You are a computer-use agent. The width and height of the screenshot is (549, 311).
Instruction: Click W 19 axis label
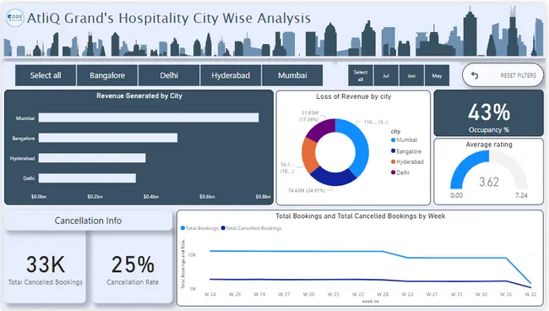(x=259, y=294)
